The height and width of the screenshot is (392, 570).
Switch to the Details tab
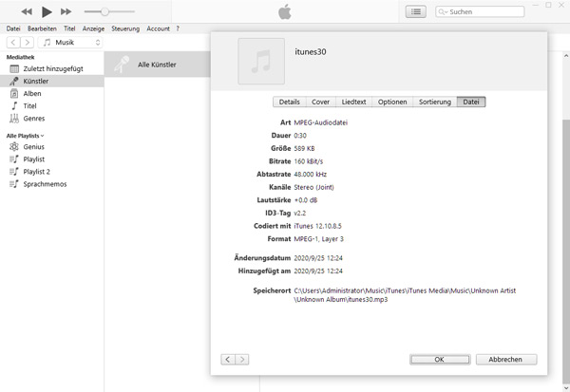[290, 103]
